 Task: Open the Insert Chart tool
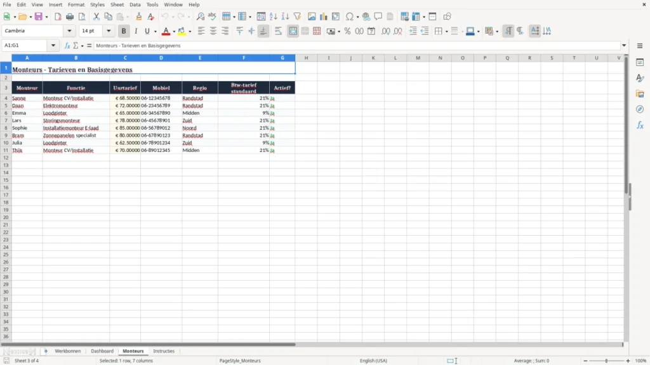[323, 16]
